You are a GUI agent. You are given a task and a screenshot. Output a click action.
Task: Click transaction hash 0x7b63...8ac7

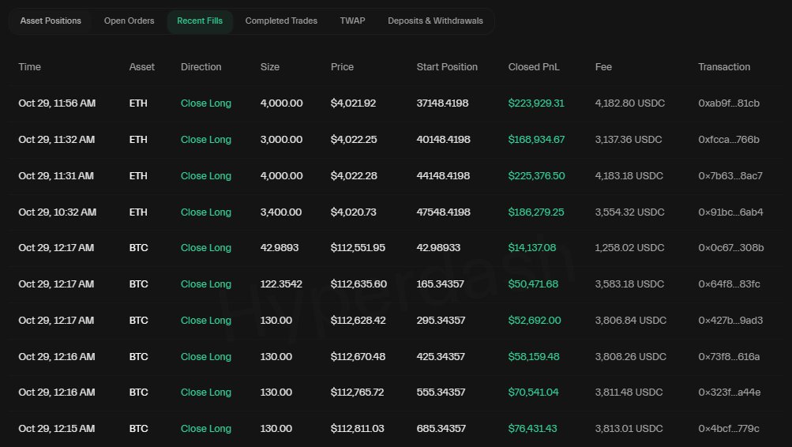click(x=730, y=176)
